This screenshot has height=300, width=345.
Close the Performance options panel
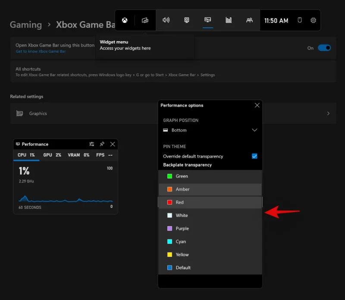[257, 105]
